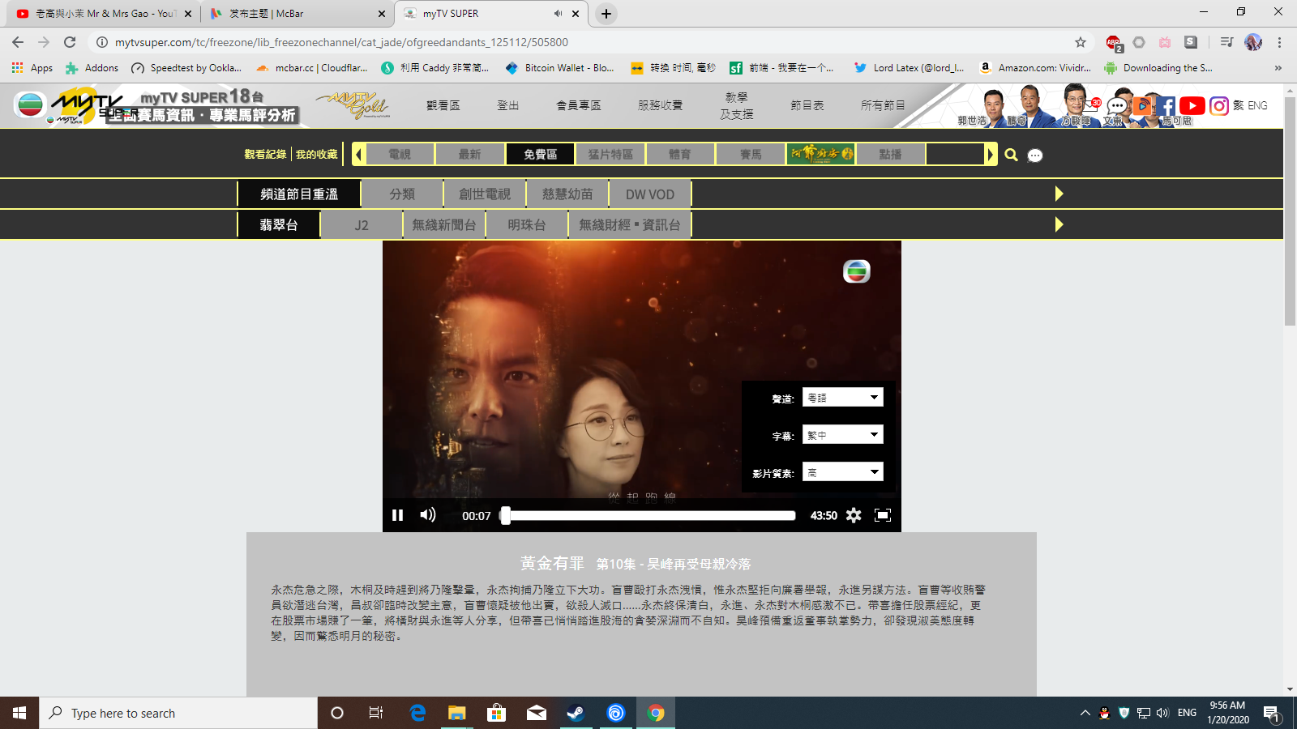
Task: Mute the video player volume
Action: [x=428, y=515]
